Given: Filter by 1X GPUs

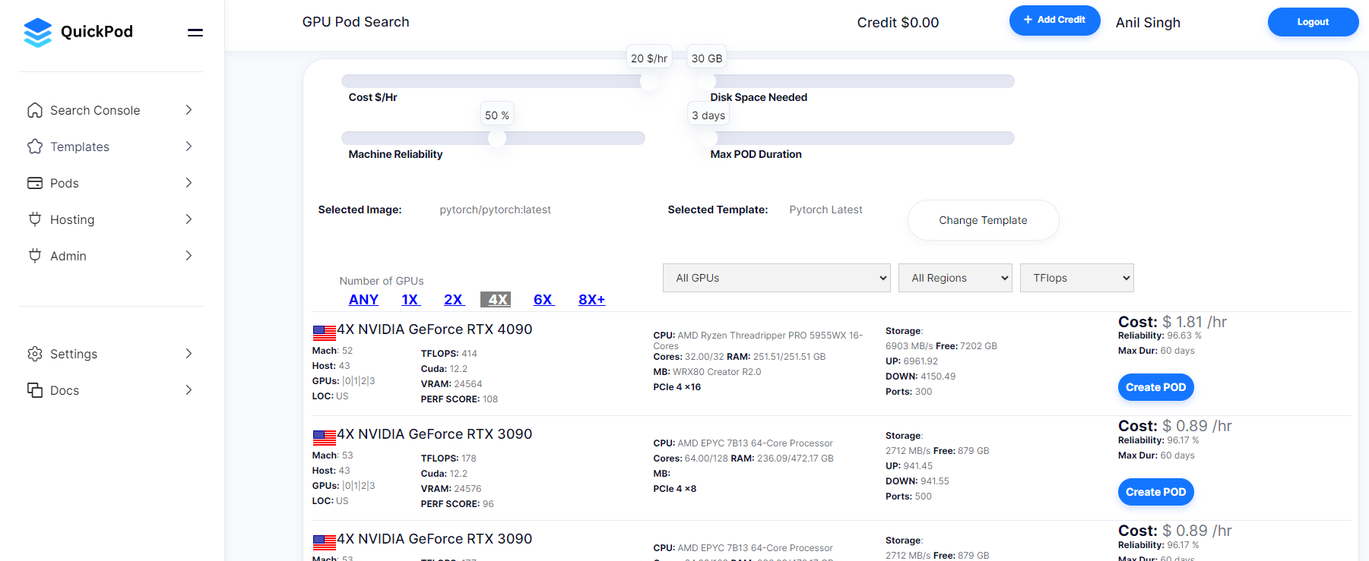Looking at the screenshot, I should (x=410, y=300).
